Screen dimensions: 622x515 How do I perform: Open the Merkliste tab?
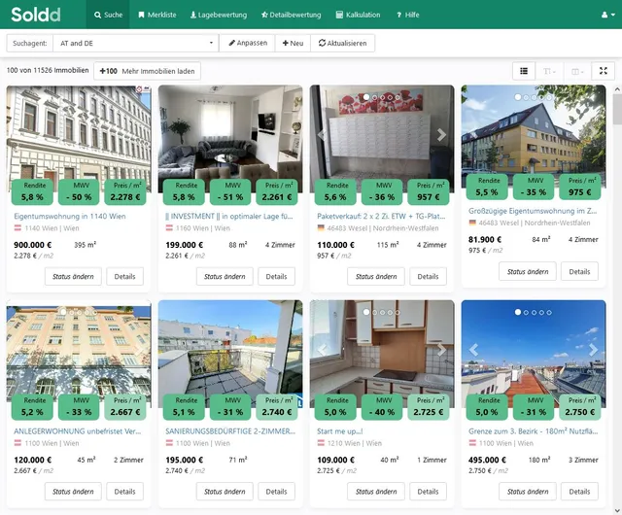pyautogui.click(x=155, y=16)
